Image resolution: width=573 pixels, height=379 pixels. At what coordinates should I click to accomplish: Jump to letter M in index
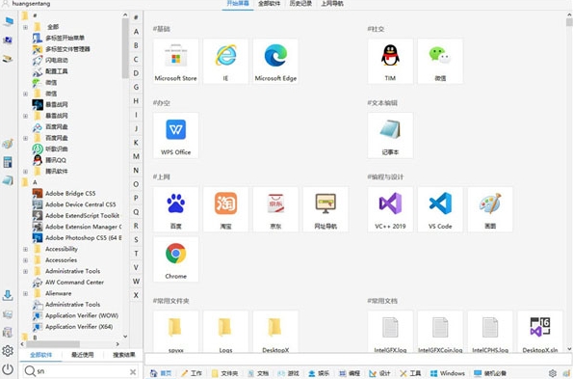click(136, 156)
